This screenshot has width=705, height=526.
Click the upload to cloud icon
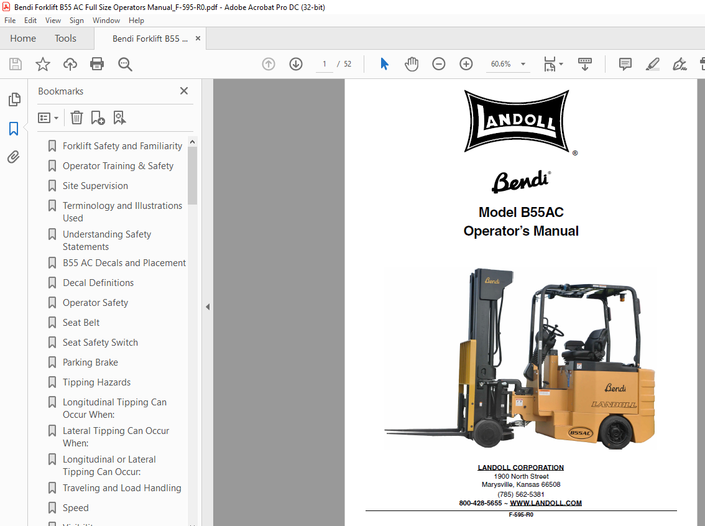(x=70, y=64)
